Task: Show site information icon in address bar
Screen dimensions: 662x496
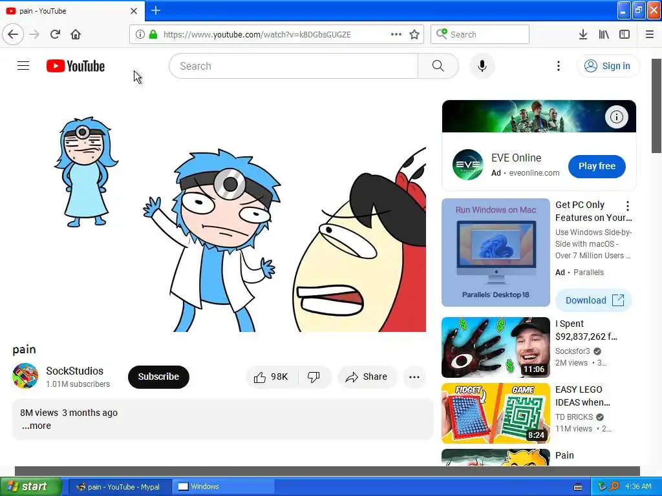Action: point(140,34)
